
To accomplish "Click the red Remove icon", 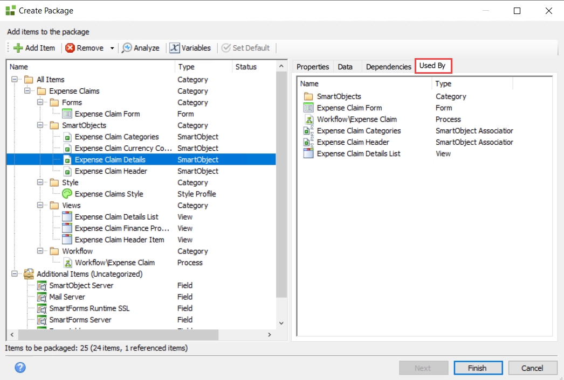I will tap(70, 48).
